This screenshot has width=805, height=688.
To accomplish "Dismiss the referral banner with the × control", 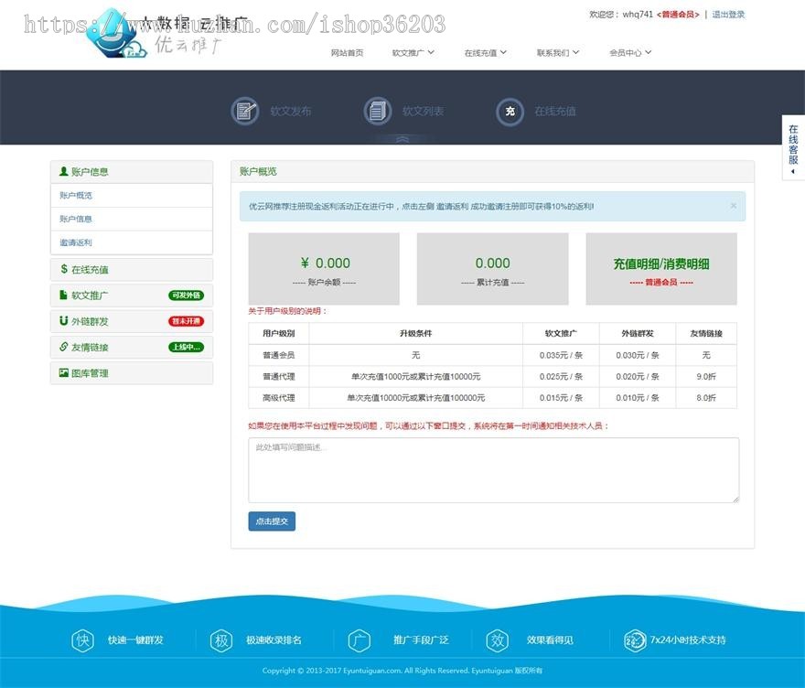I will (x=733, y=206).
